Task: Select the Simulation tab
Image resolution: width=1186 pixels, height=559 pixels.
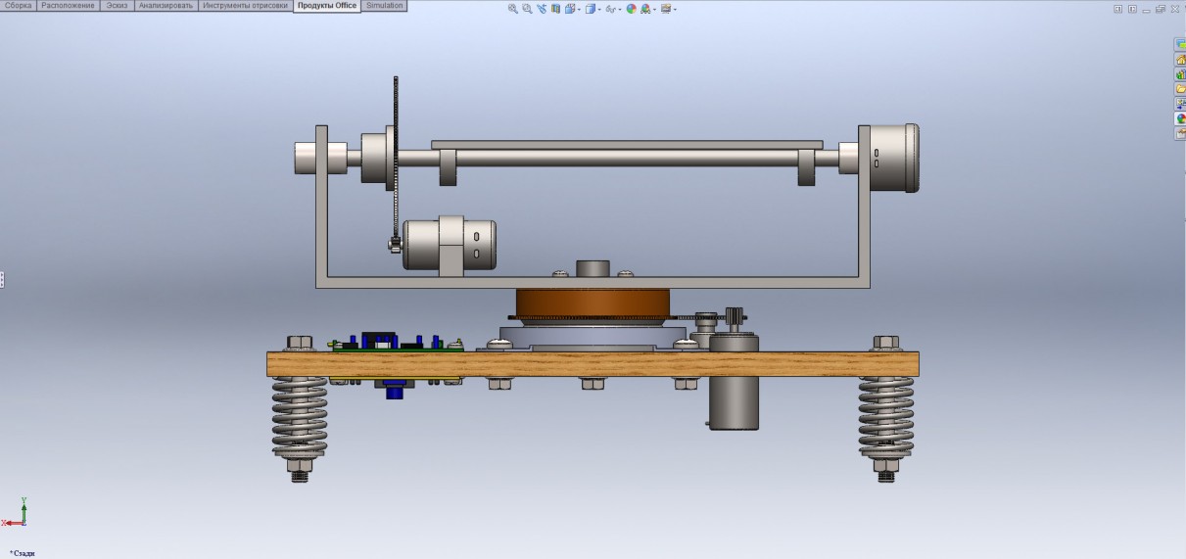Action: point(384,6)
